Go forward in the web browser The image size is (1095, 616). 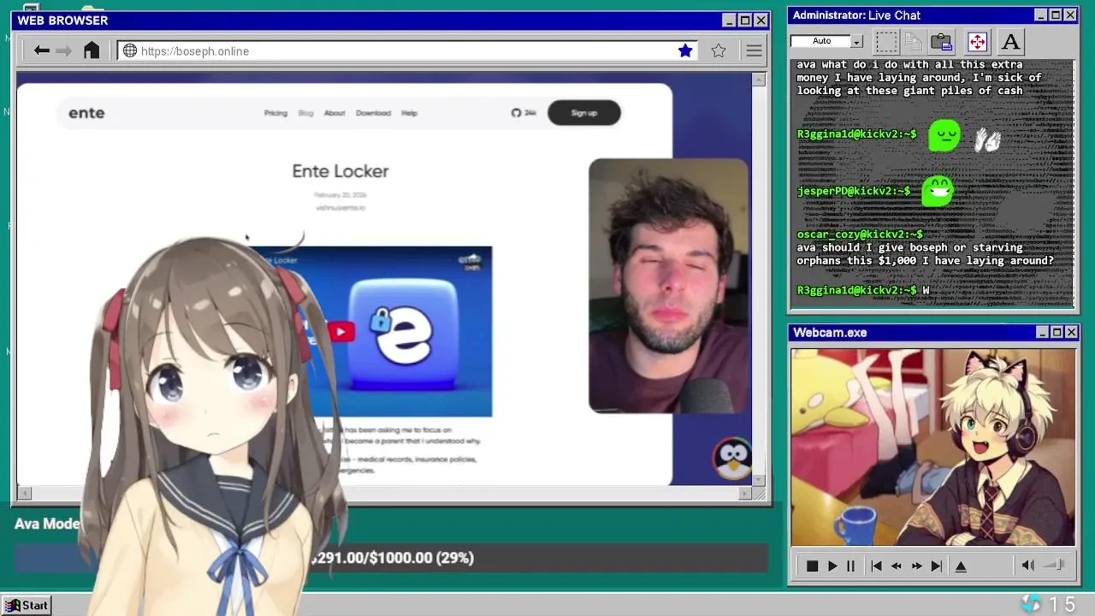click(x=64, y=51)
